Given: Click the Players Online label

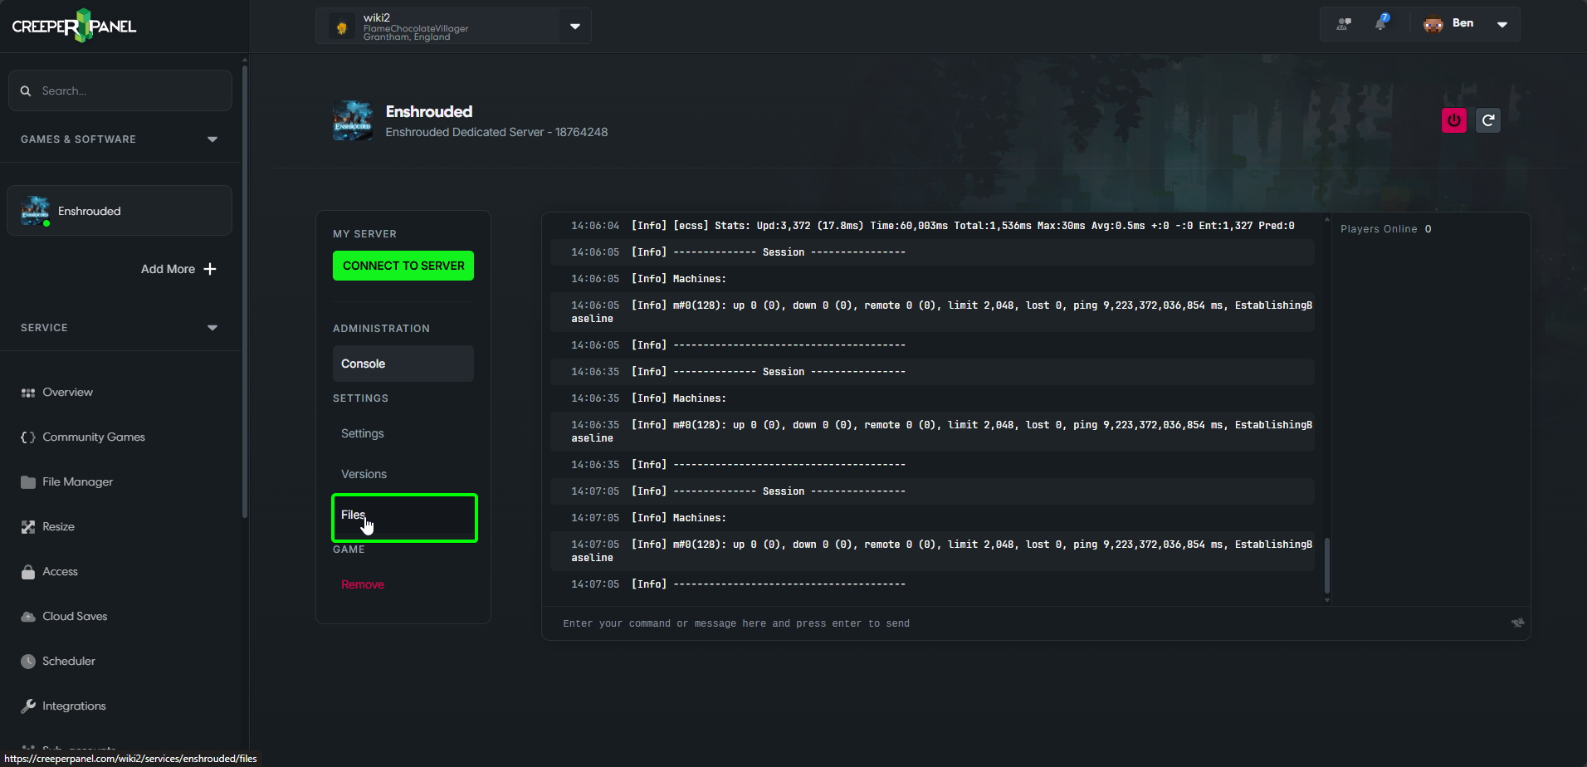Looking at the screenshot, I should 1379,229.
